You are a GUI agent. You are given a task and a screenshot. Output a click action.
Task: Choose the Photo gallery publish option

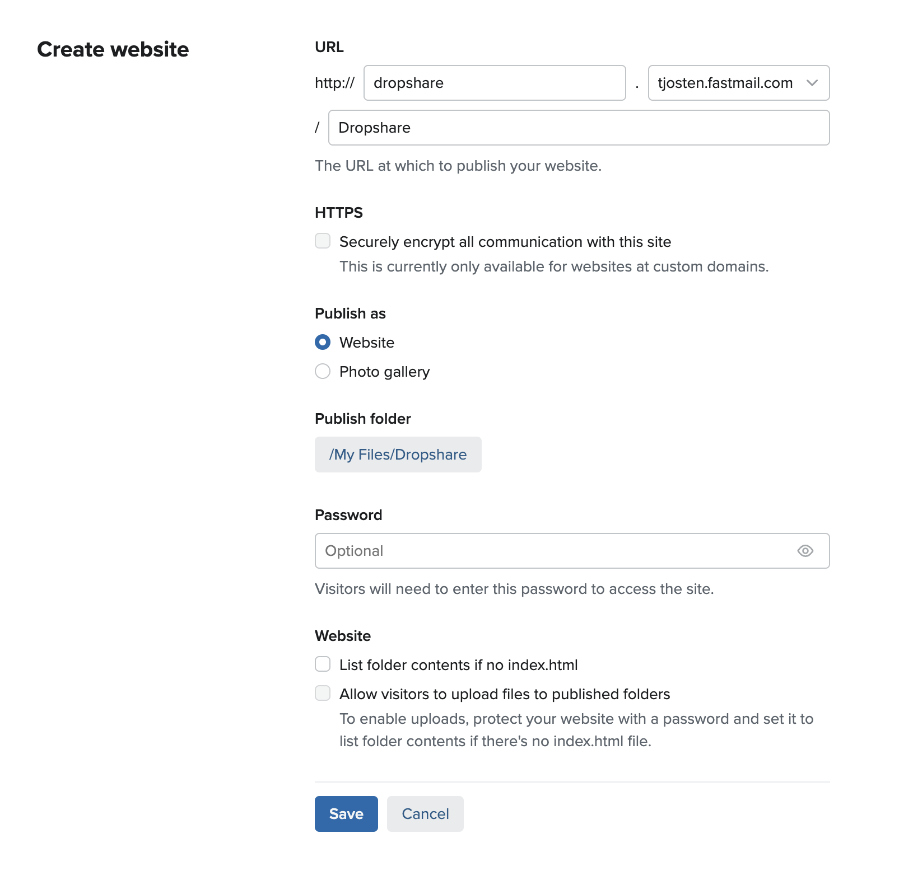click(x=323, y=372)
